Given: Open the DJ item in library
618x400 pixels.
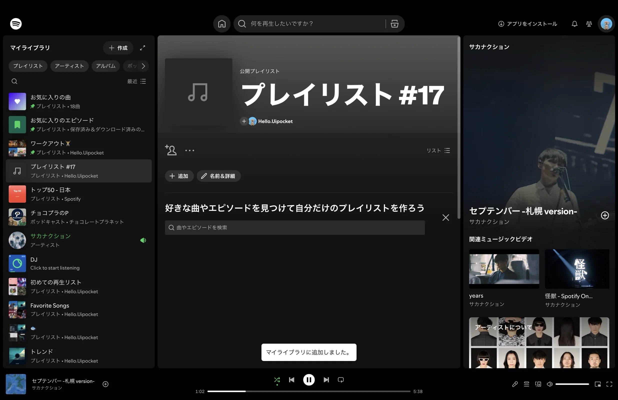Looking at the screenshot, I should [x=79, y=263].
